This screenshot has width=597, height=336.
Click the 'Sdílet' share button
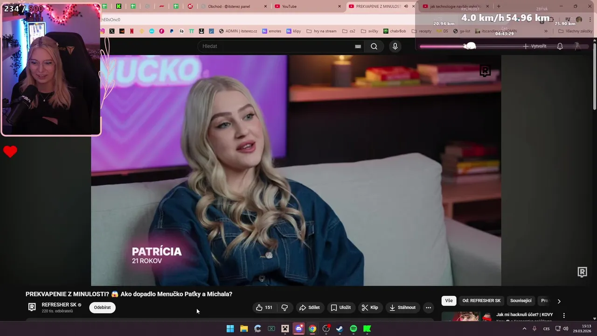(x=309, y=308)
